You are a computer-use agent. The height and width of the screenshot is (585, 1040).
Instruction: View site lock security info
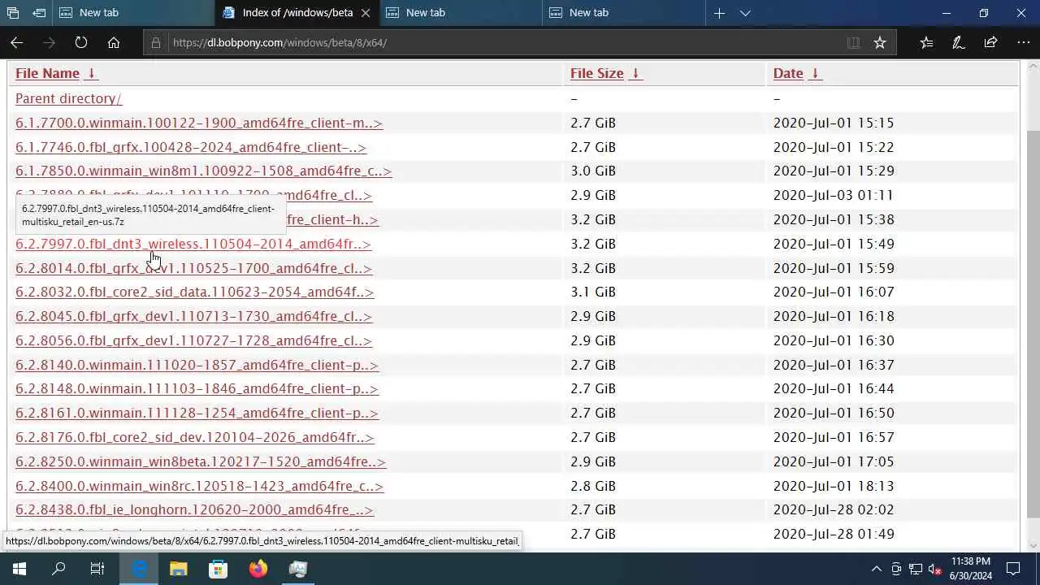coord(156,42)
